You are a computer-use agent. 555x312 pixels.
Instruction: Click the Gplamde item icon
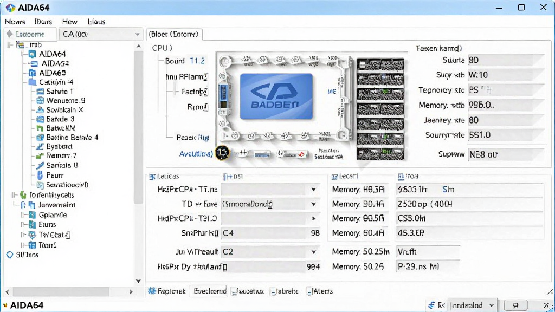(x=32, y=214)
